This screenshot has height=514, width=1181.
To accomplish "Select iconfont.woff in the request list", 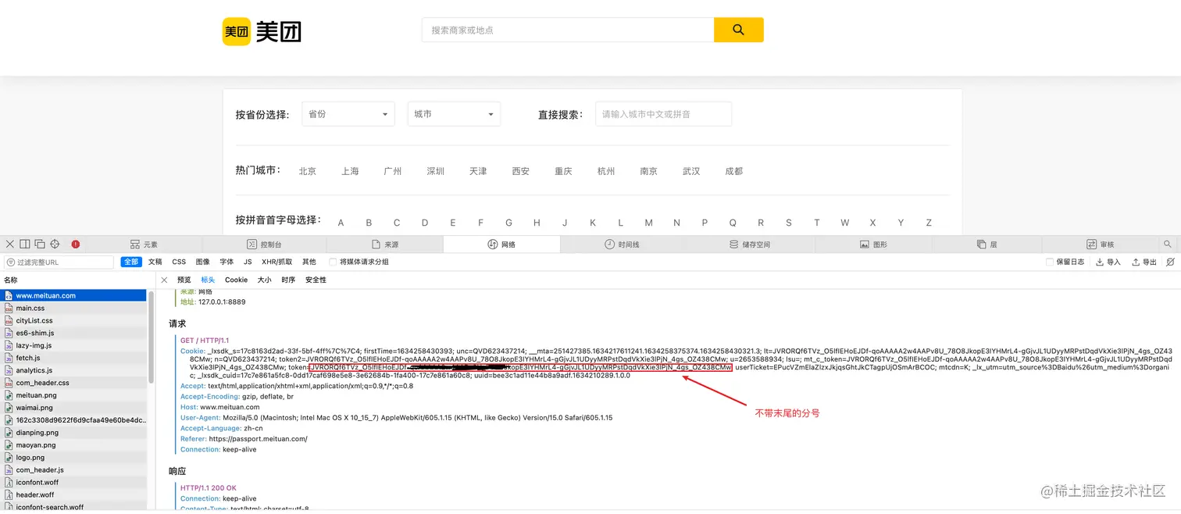I will (x=73, y=482).
